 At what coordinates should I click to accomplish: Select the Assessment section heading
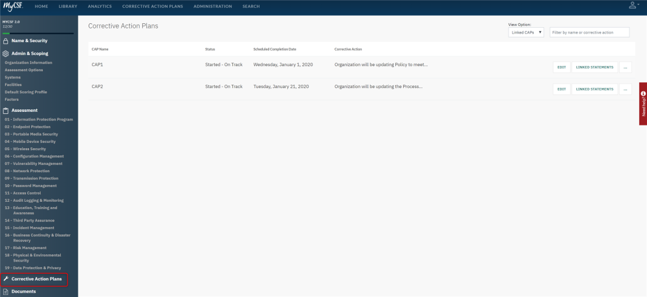25,111
